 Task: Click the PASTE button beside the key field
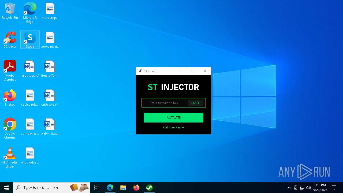coord(195,103)
